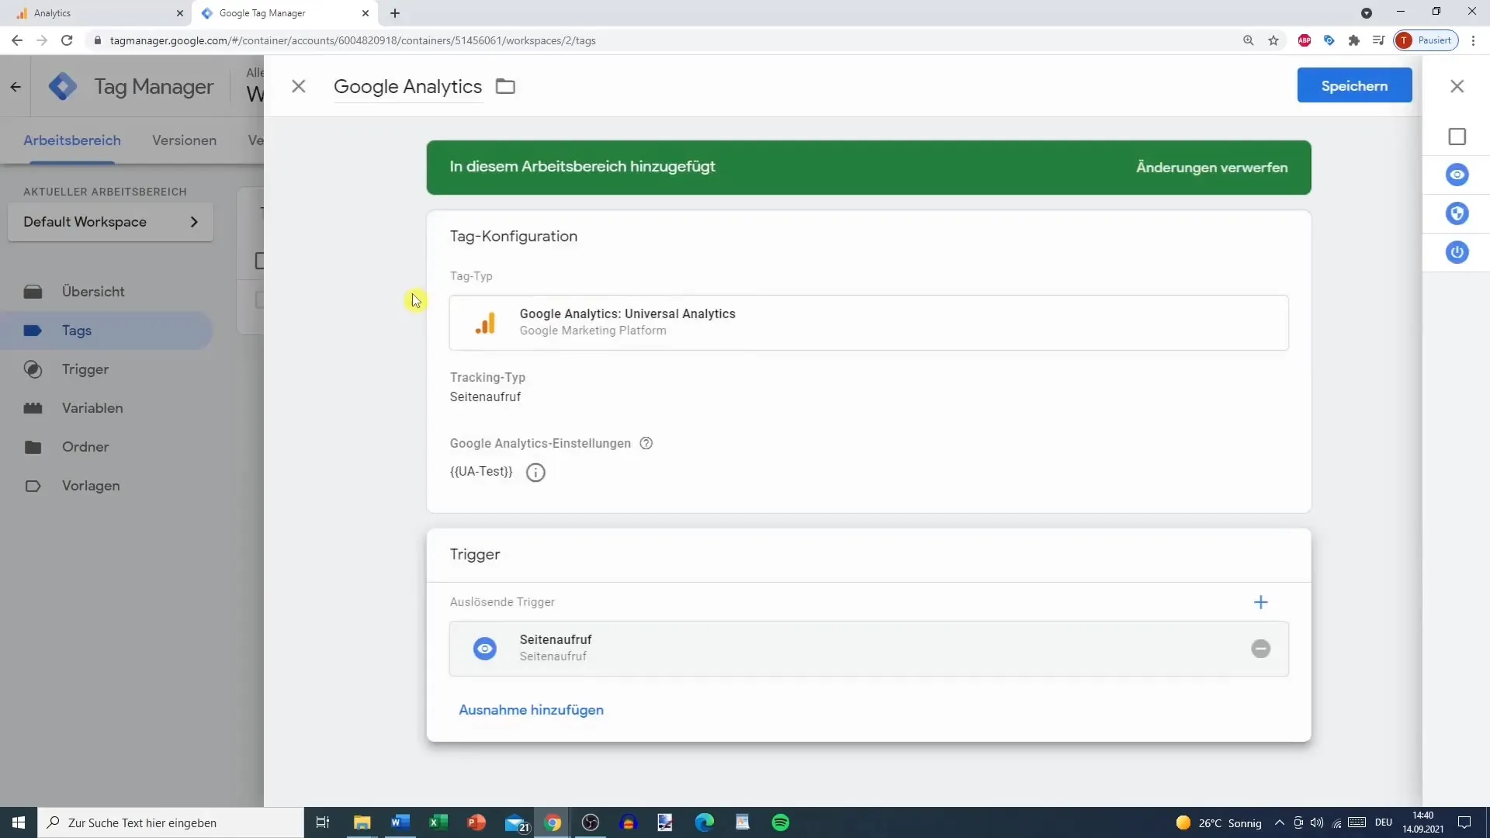Click the Pausiert profile button
Image resolution: width=1490 pixels, height=838 pixels.
click(x=1426, y=40)
